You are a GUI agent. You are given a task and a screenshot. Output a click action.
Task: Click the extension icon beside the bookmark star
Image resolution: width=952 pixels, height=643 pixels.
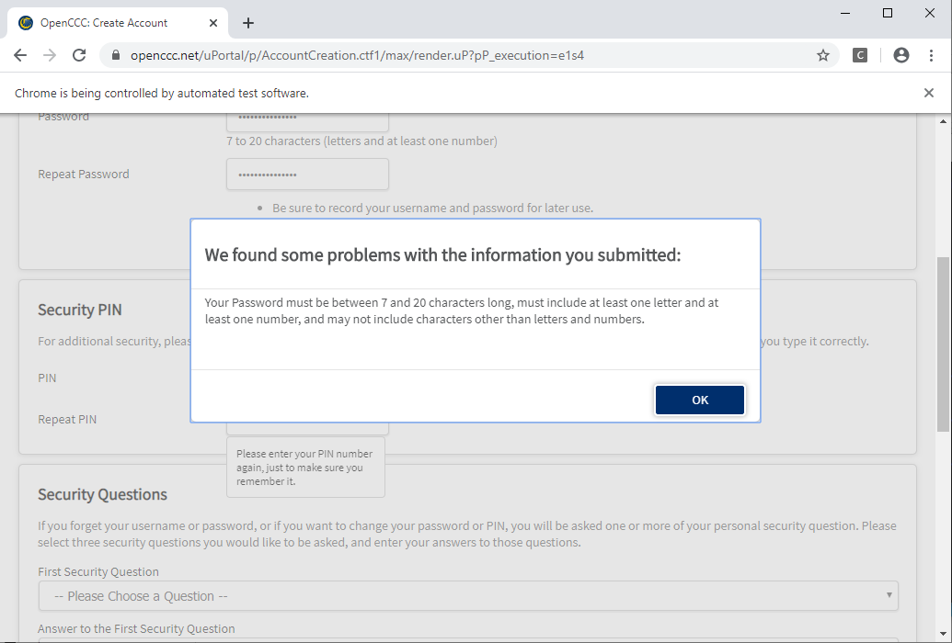click(x=860, y=55)
